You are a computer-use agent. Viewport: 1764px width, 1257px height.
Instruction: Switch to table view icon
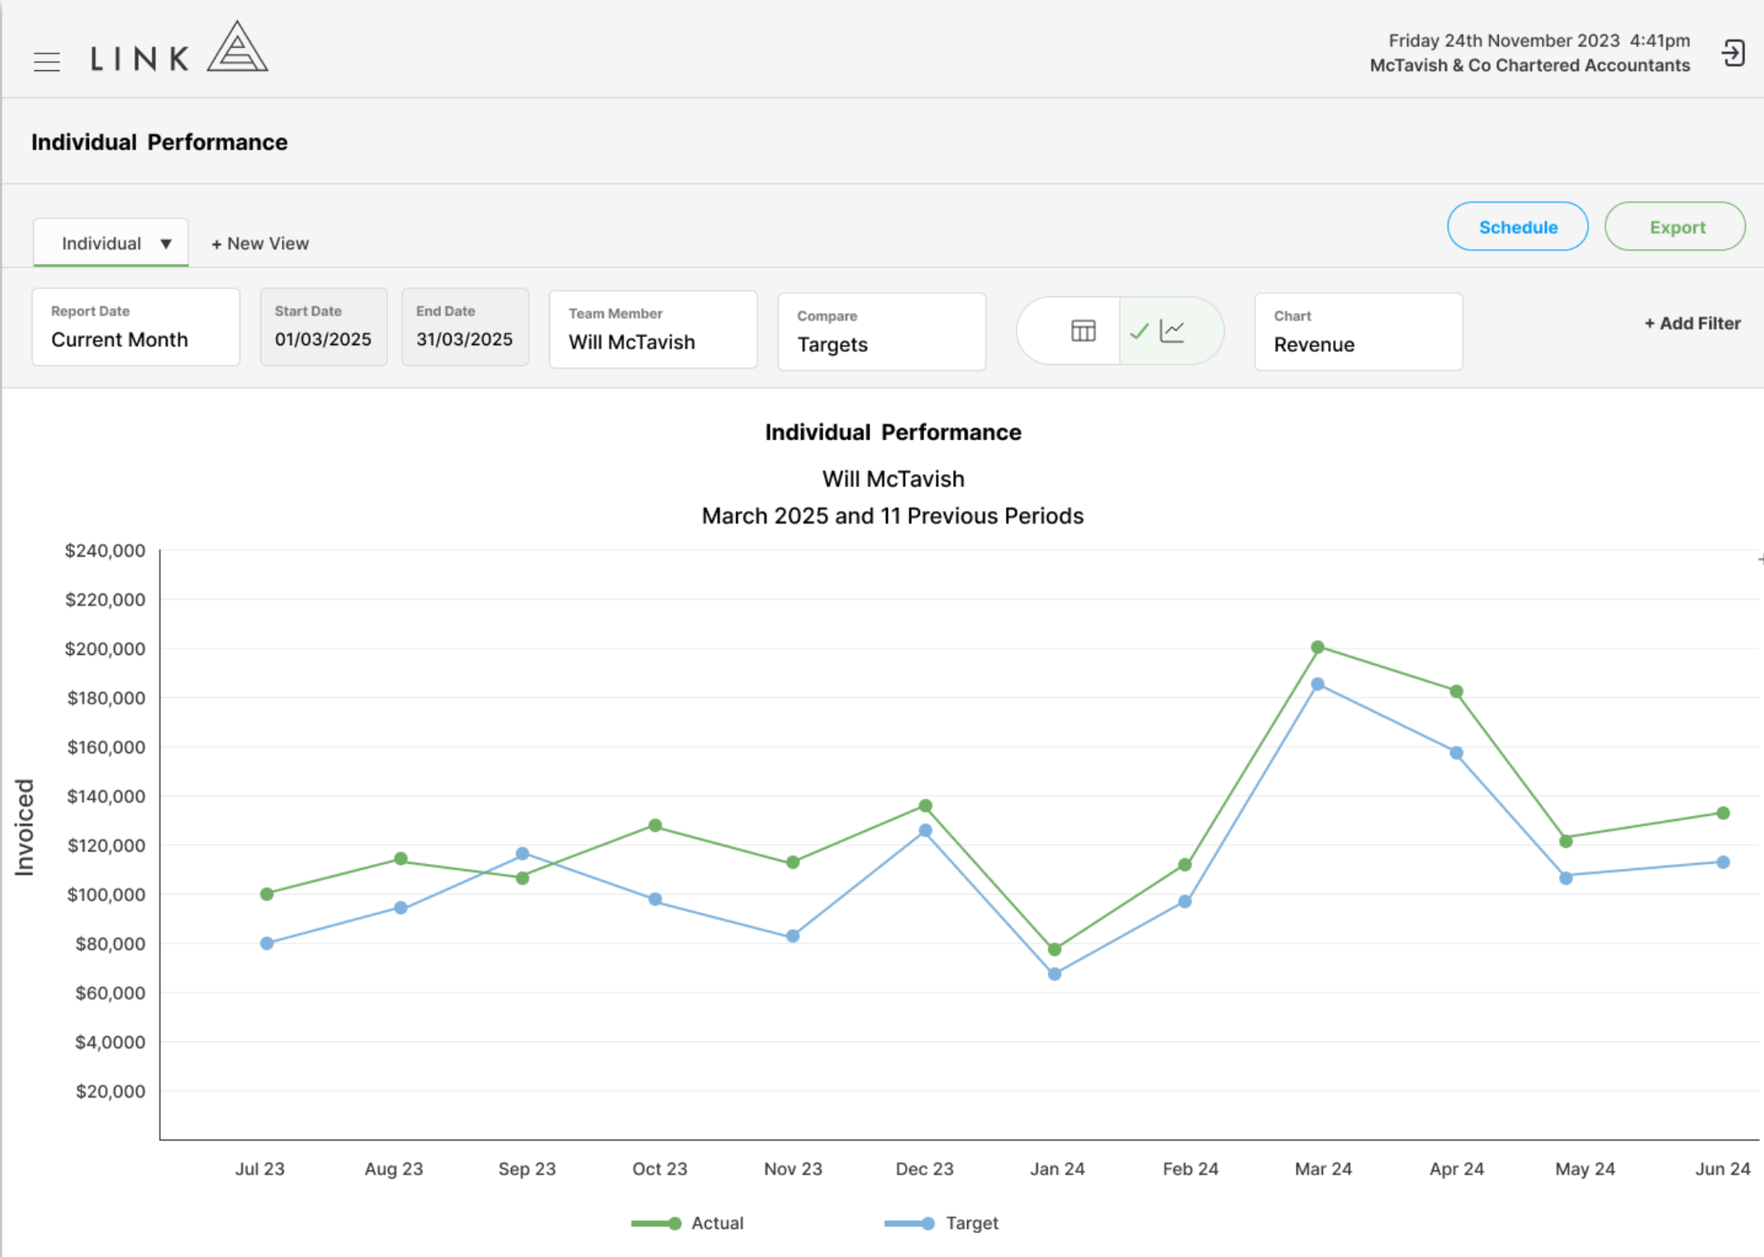coord(1083,331)
